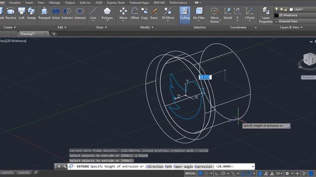
Task: Open Layer Properties manager
Action: (266, 15)
